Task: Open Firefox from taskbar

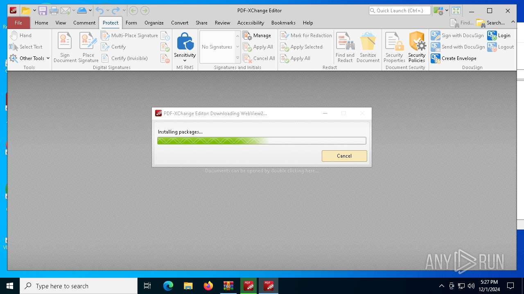Action: 208,286
